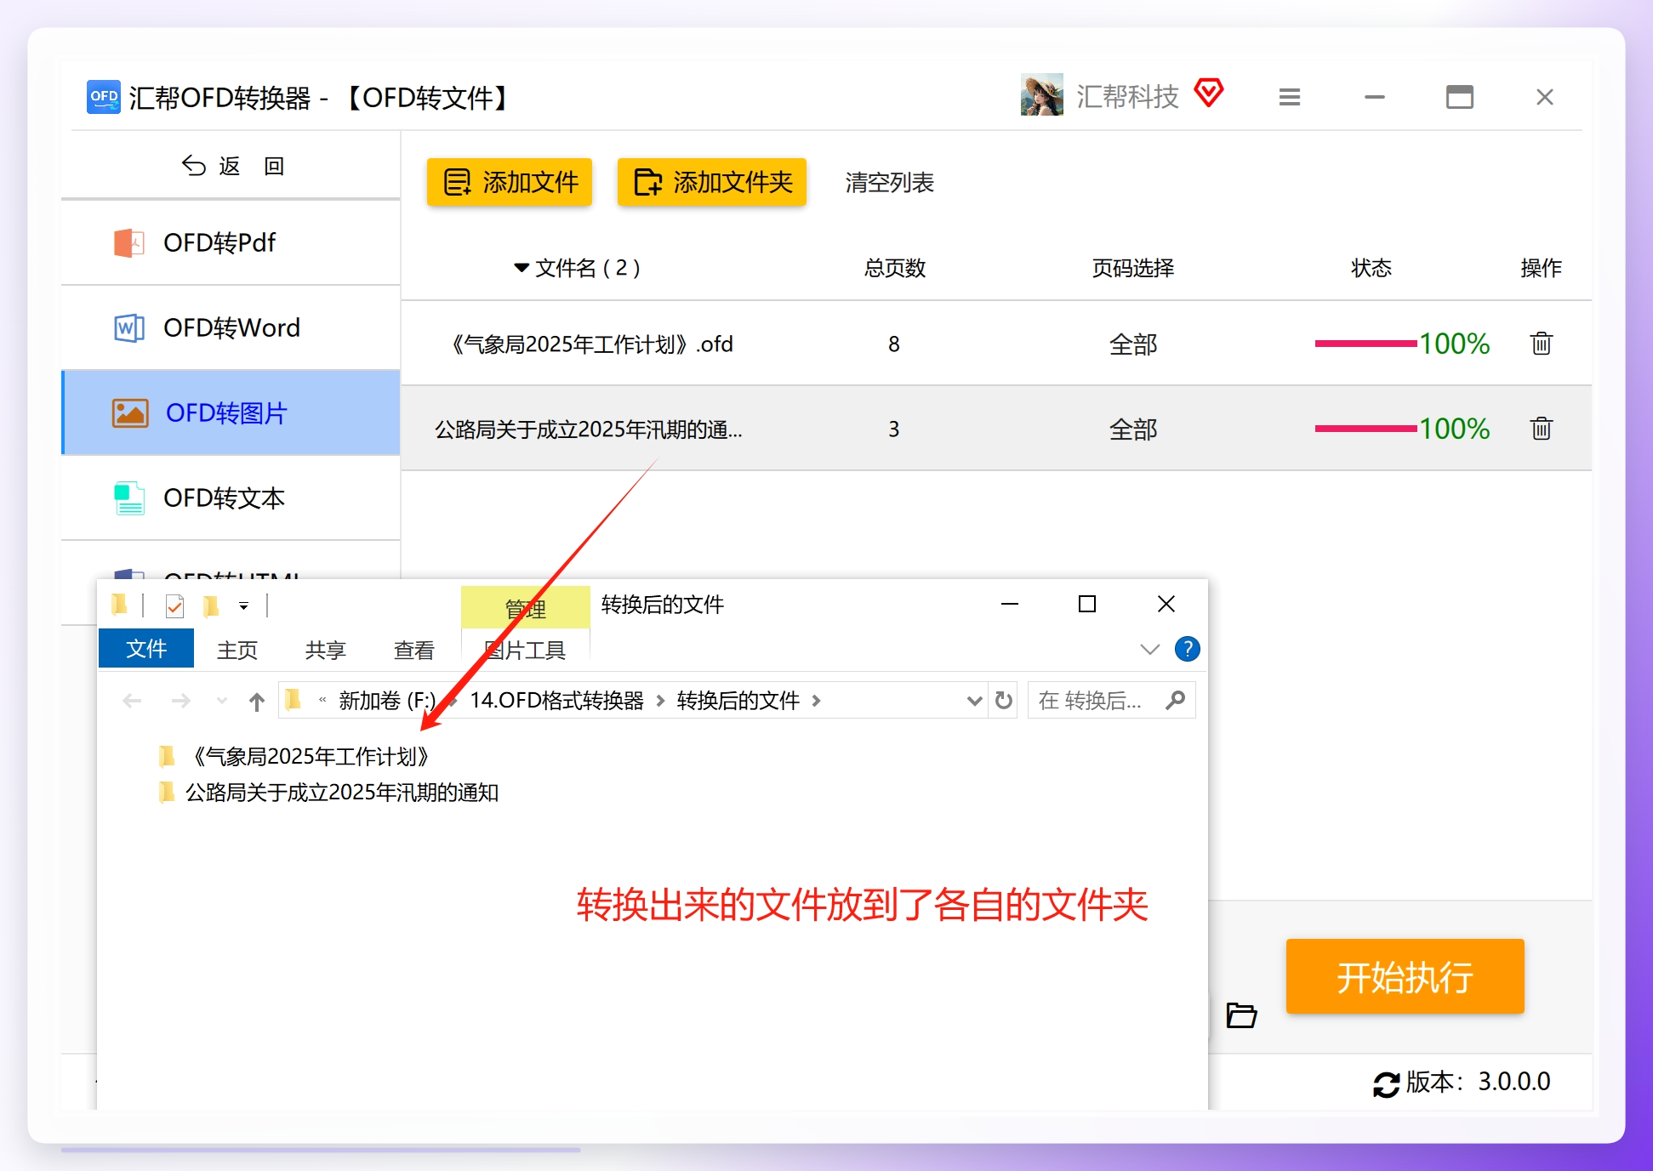Image resolution: width=1653 pixels, height=1171 pixels.
Task: Click progress bar of 气象局 file
Action: click(x=1366, y=344)
